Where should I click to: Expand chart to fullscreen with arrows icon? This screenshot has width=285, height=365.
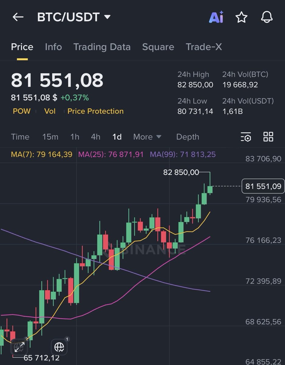click(x=19, y=346)
